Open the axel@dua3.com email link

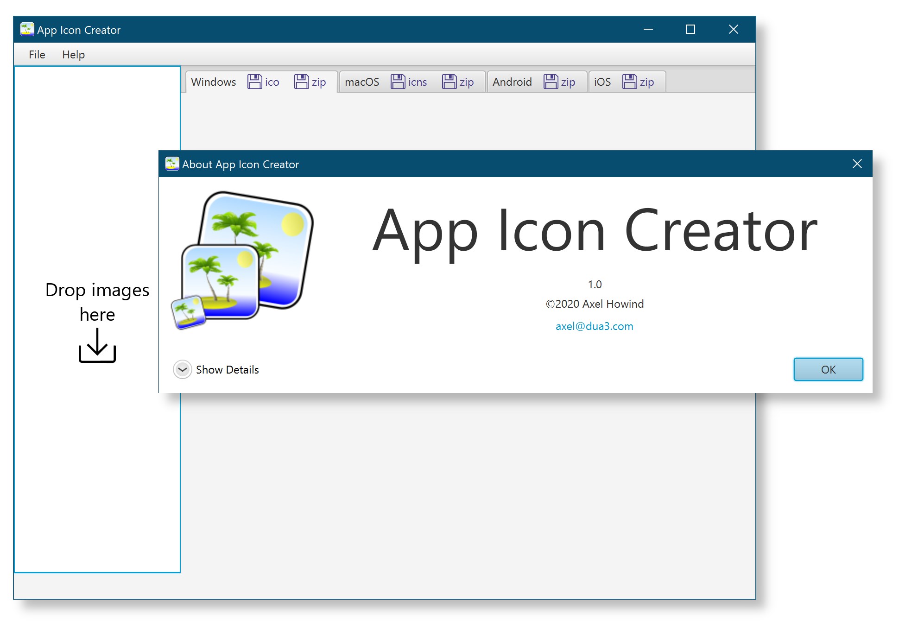coord(594,326)
